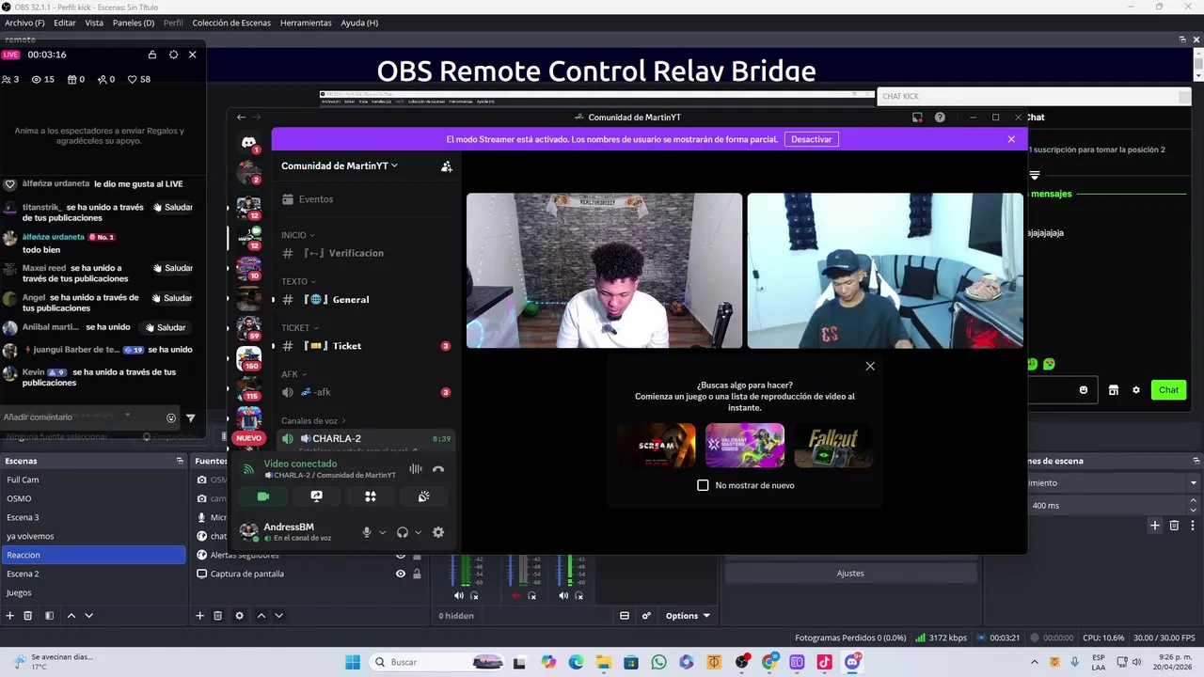Click the Valorant Masters activity thumbnail
Image resolution: width=1204 pixels, height=677 pixels.
745,446
